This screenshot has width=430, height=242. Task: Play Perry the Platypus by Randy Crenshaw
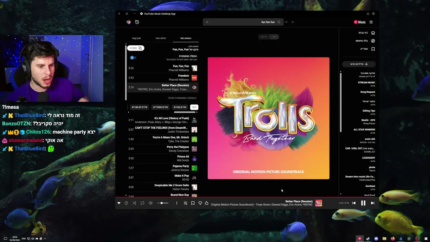tap(163, 149)
